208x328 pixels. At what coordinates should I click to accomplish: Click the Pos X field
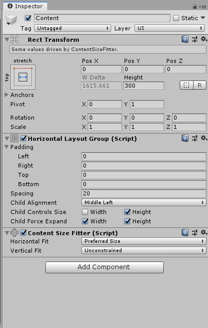[x=101, y=69]
